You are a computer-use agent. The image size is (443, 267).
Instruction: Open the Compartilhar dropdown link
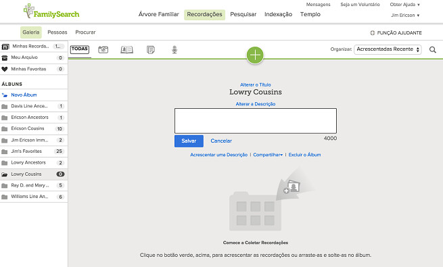pyautogui.click(x=268, y=155)
